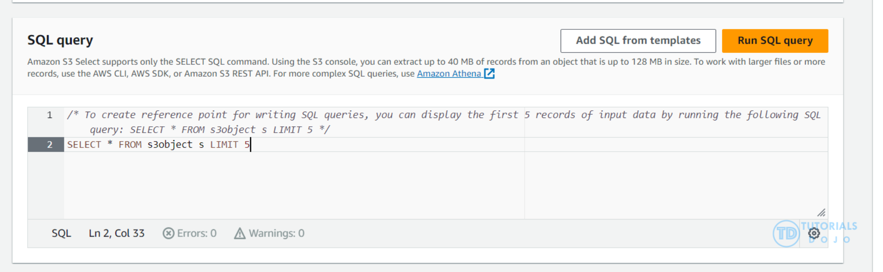
Task: Click the s3object word on line 2
Action: click(x=170, y=145)
